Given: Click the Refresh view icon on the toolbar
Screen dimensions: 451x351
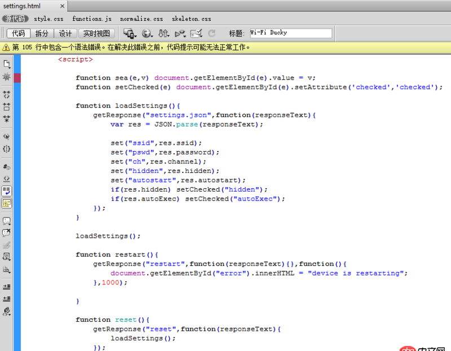Looking at the screenshot, I should (211, 34).
